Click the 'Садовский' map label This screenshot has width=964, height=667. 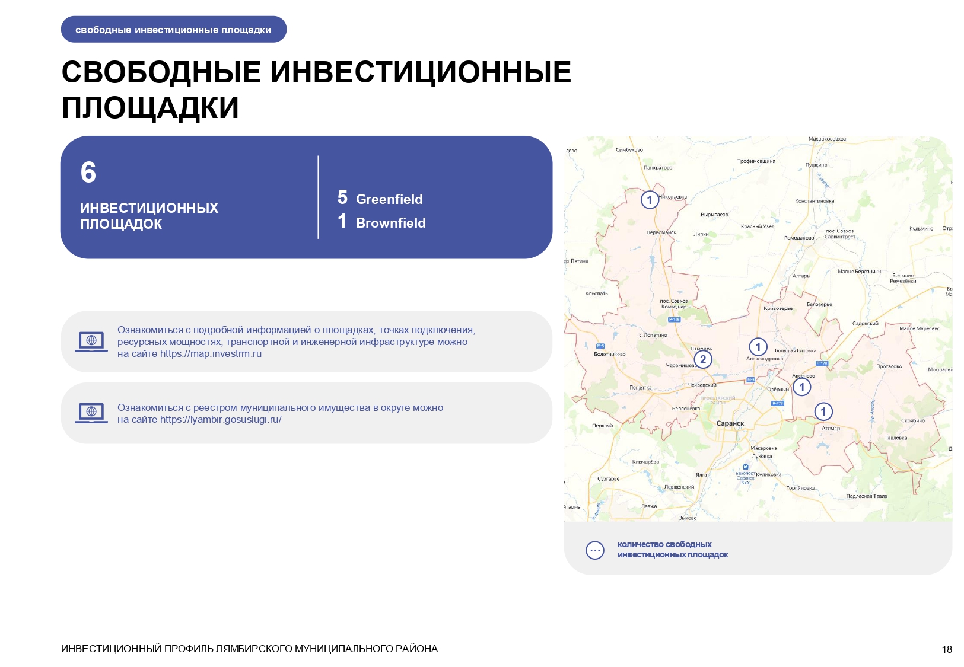point(866,324)
